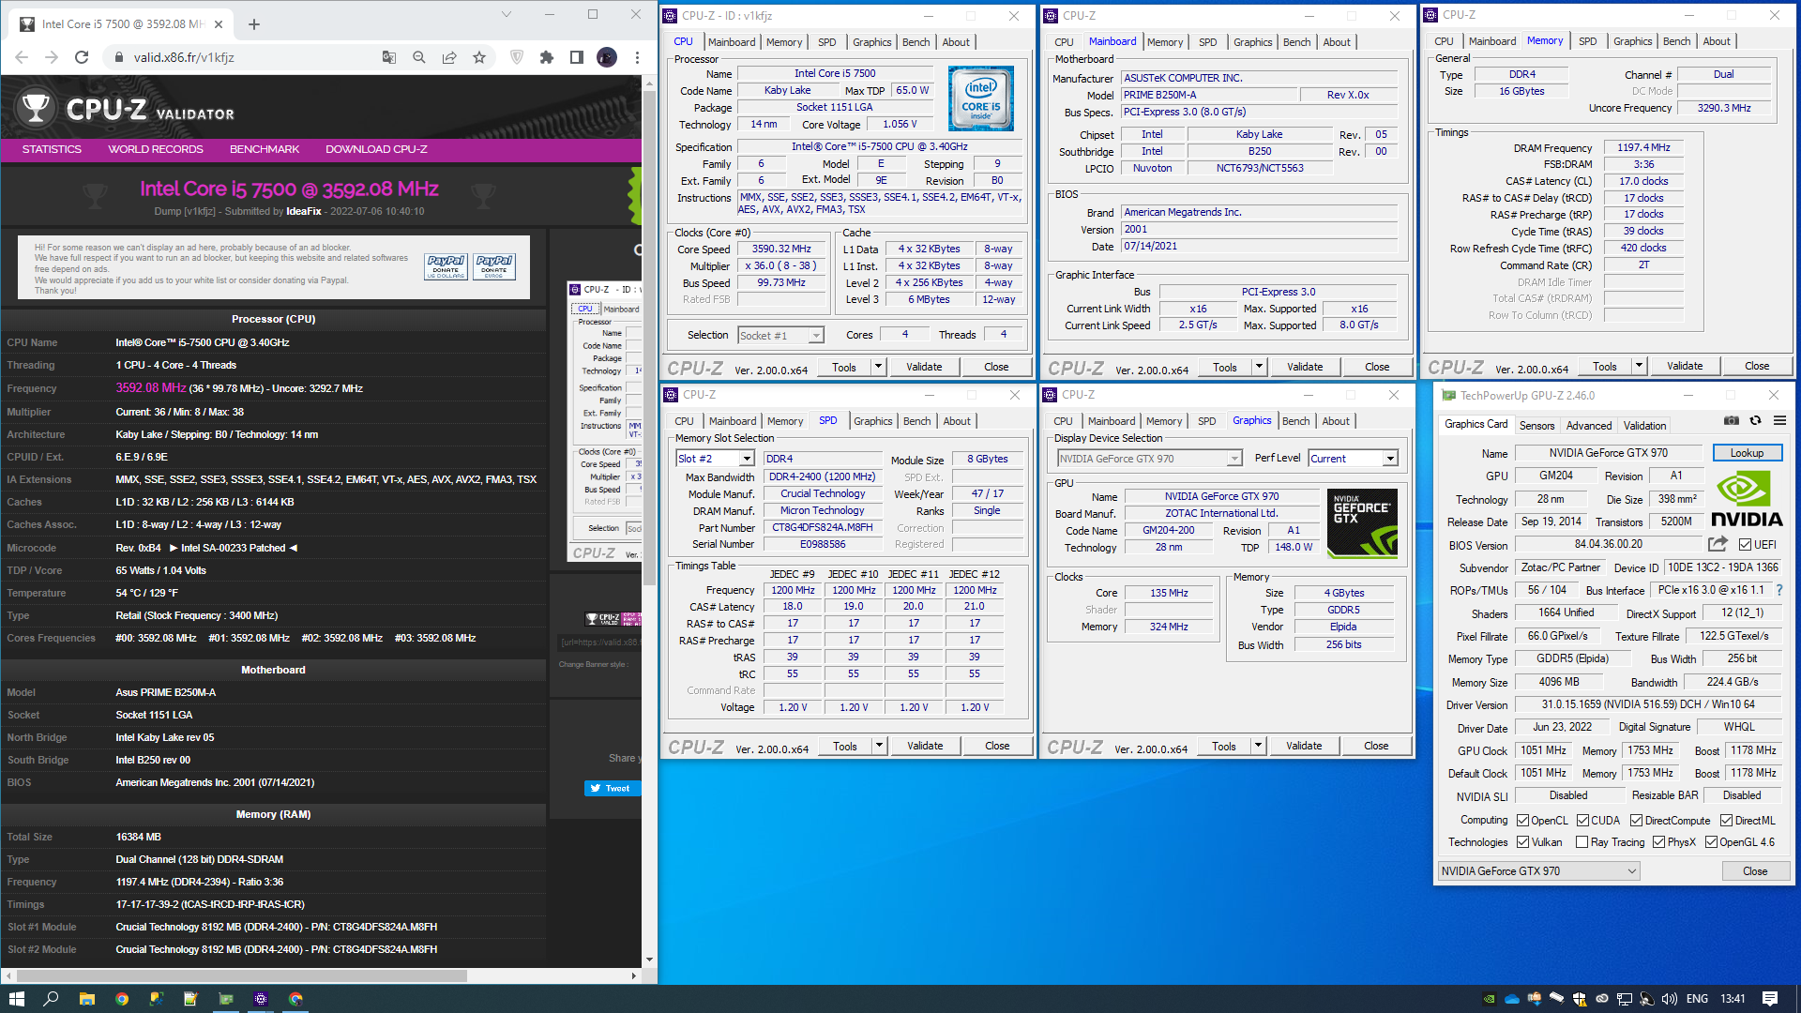Viewport: 1801px width, 1013px height.
Task: Open taskbar search magnifier
Action: [x=51, y=999]
